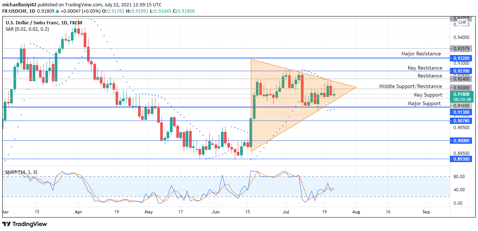Image resolution: width=478 pixels, height=231 pixels.
Task: Click the 0.90000 price label
Action: (462, 140)
